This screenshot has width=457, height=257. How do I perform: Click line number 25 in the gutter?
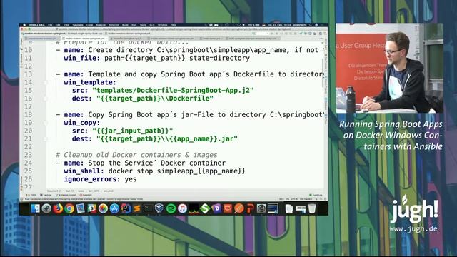28,171
